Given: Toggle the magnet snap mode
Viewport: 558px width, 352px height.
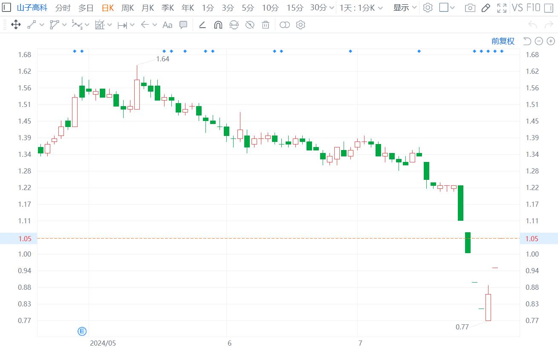Looking at the screenshot, I should pos(218,25).
